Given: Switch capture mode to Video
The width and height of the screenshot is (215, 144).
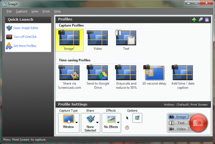Looking at the screenshot, I should (x=178, y=129).
